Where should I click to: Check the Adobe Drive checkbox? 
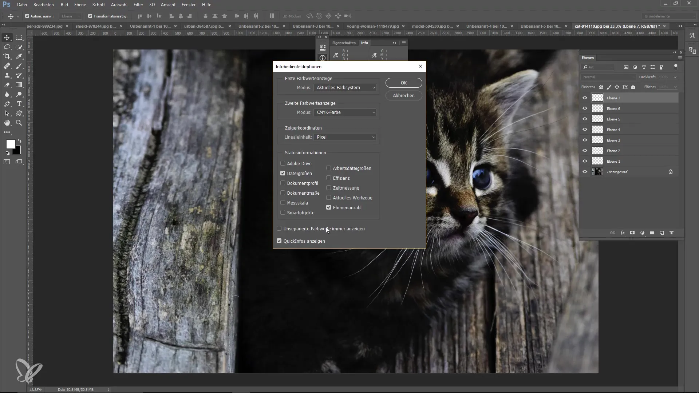coord(283,163)
